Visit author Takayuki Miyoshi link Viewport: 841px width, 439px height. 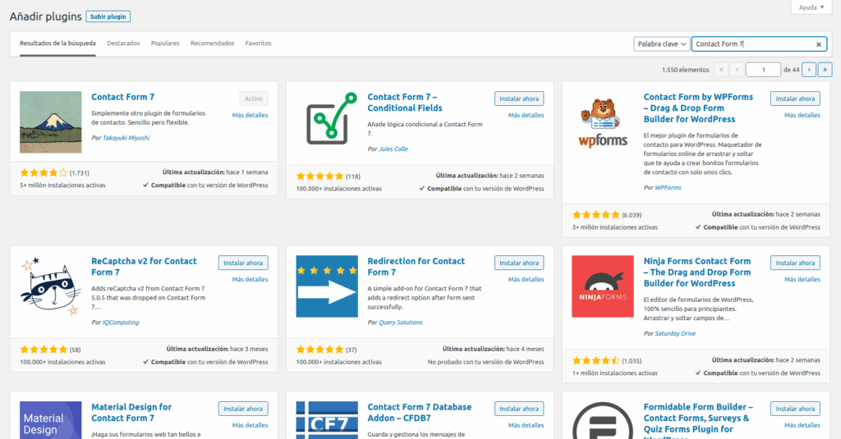126,138
